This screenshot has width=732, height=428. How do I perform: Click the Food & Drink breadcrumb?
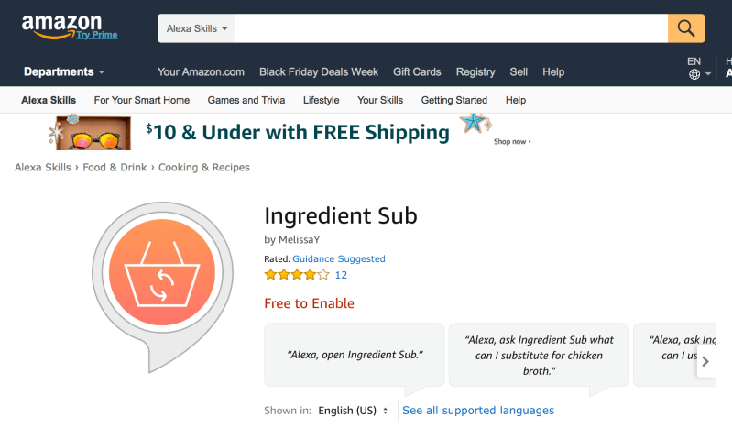[115, 168]
